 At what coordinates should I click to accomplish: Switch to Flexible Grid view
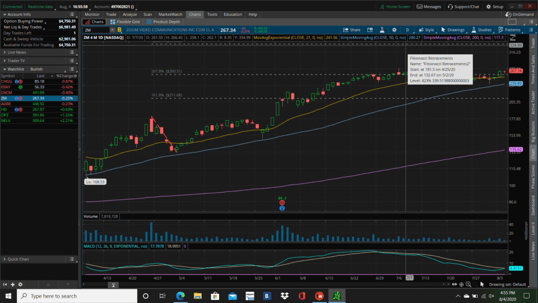[x=125, y=22]
